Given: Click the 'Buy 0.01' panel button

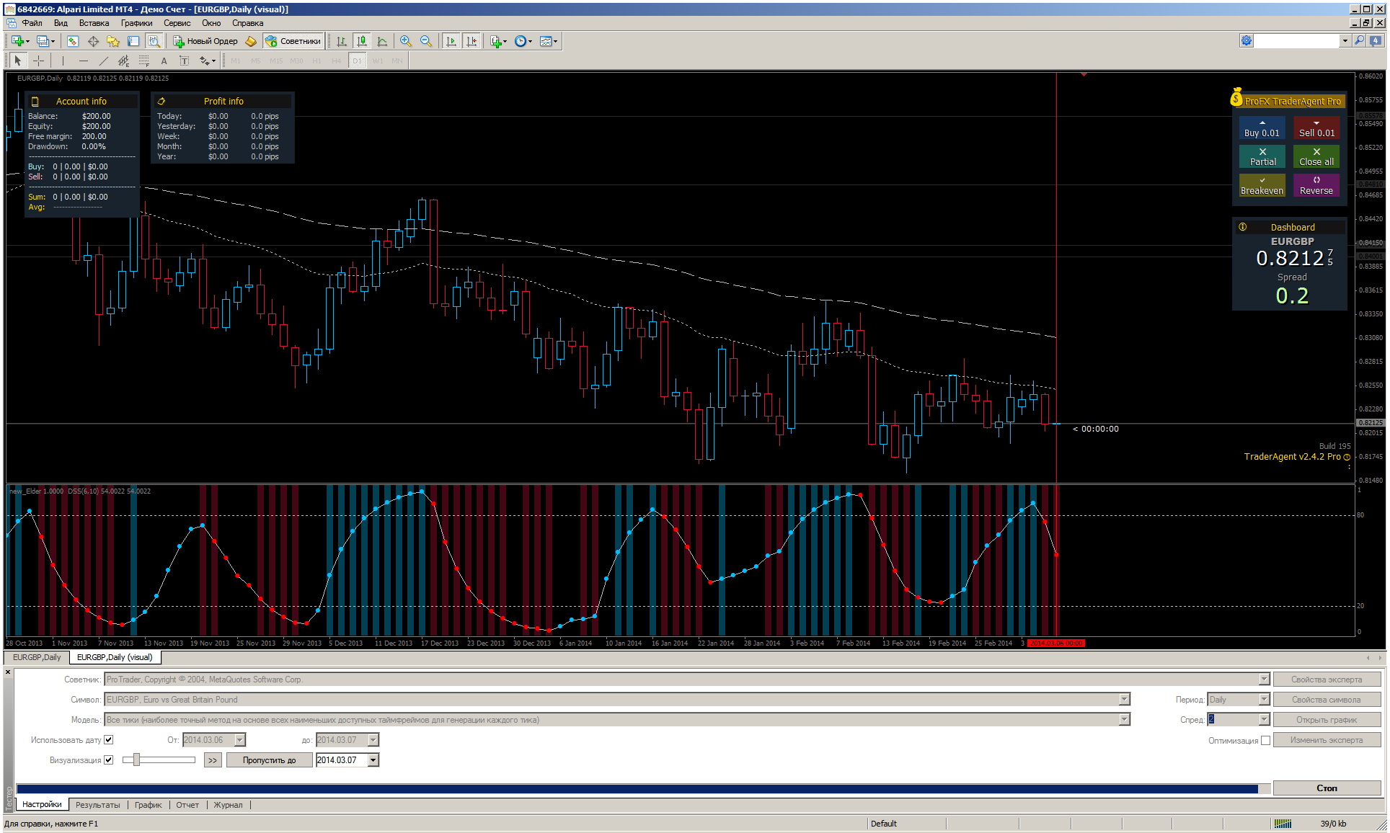Looking at the screenshot, I should (1262, 128).
